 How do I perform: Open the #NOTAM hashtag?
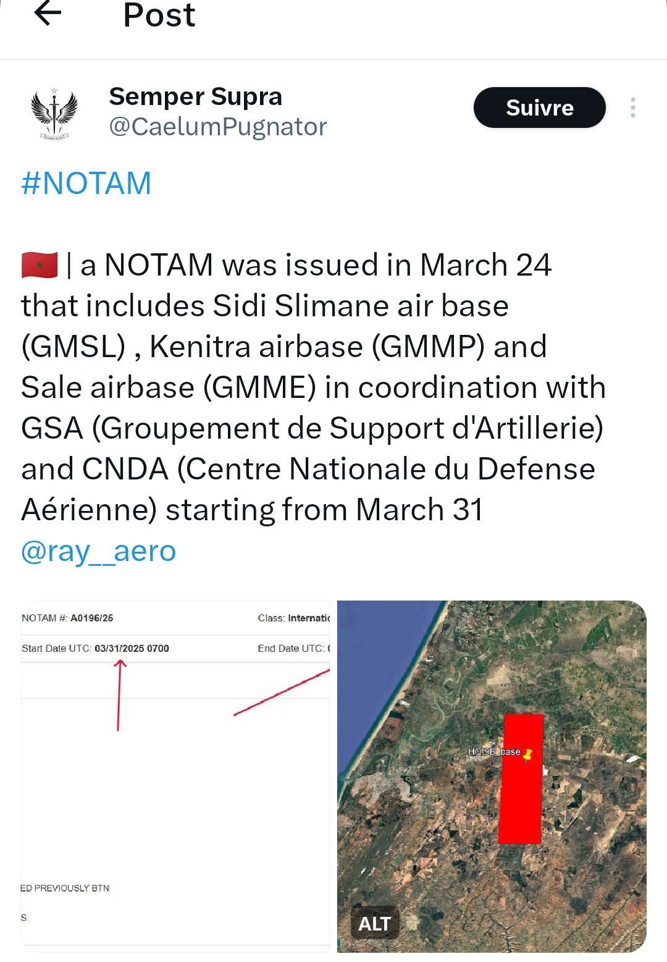(86, 184)
